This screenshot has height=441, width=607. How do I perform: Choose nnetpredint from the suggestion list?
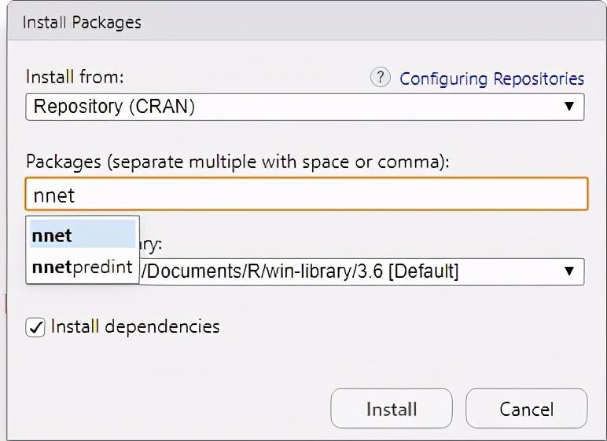(83, 267)
